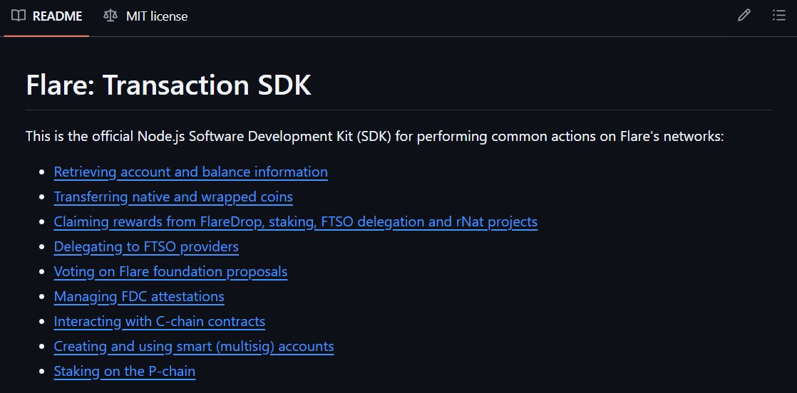The height and width of the screenshot is (393, 797).
Task: Open Managing FDC attestations link
Action: (139, 296)
